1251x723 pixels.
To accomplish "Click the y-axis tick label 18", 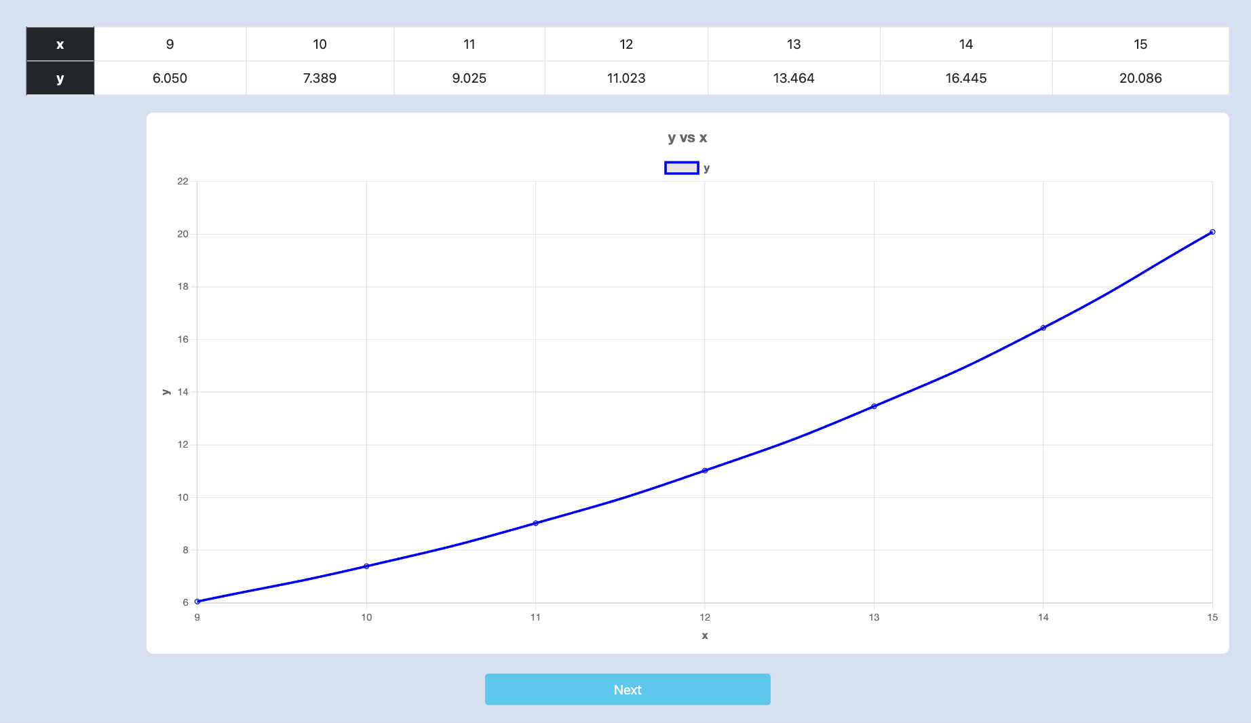I will click(x=183, y=286).
